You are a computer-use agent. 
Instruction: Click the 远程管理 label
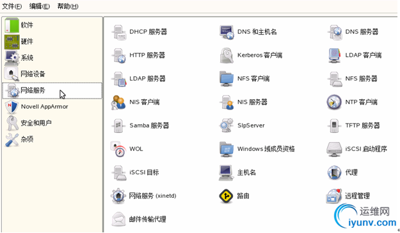coord(357,196)
